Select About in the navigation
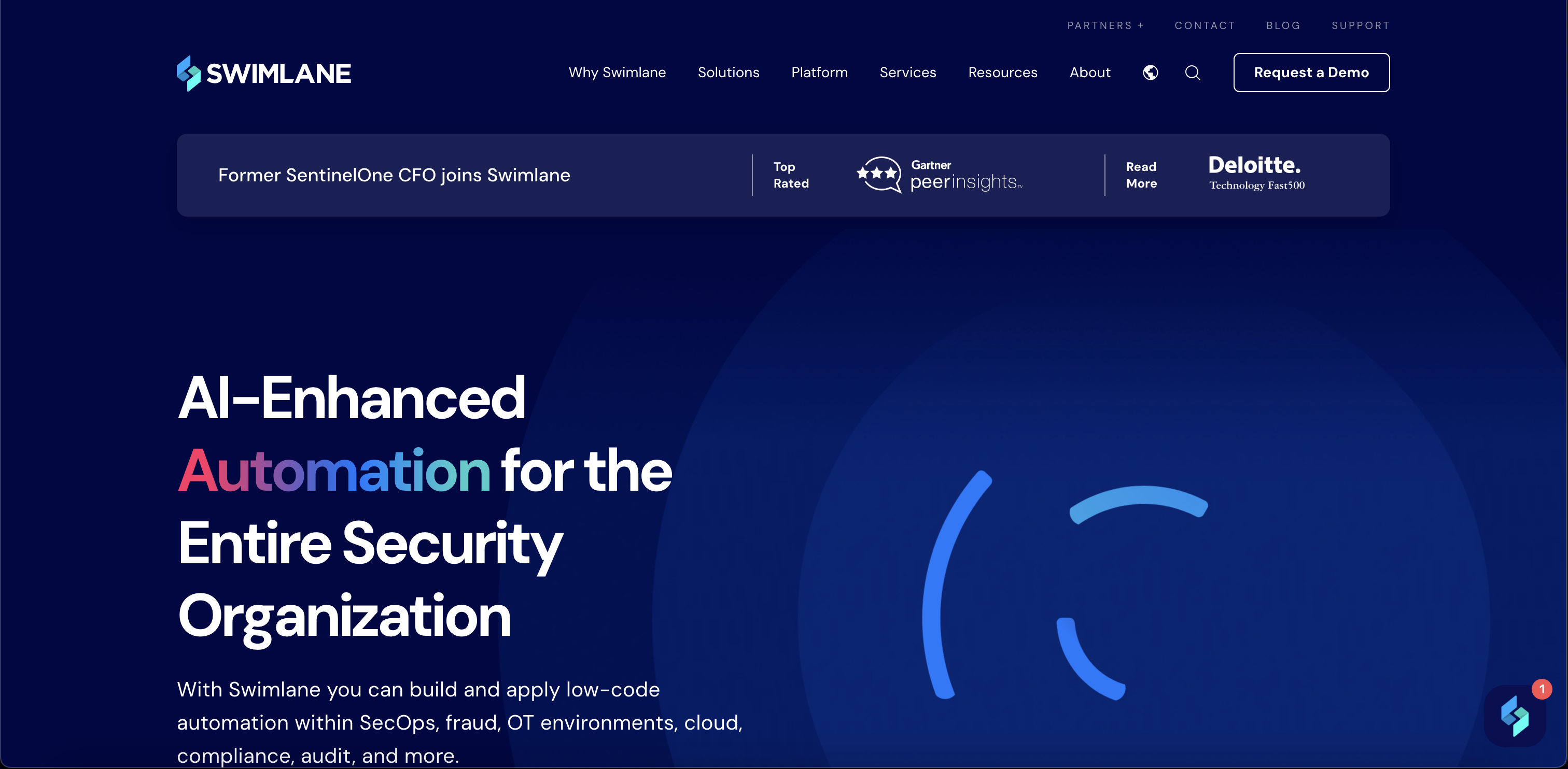The height and width of the screenshot is (769, 1568). click(x=1089, y=73)
